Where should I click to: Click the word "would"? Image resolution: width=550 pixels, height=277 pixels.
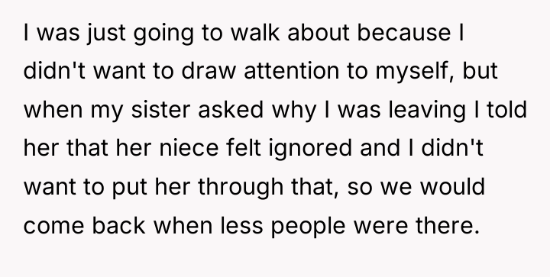tap(452, 187)
